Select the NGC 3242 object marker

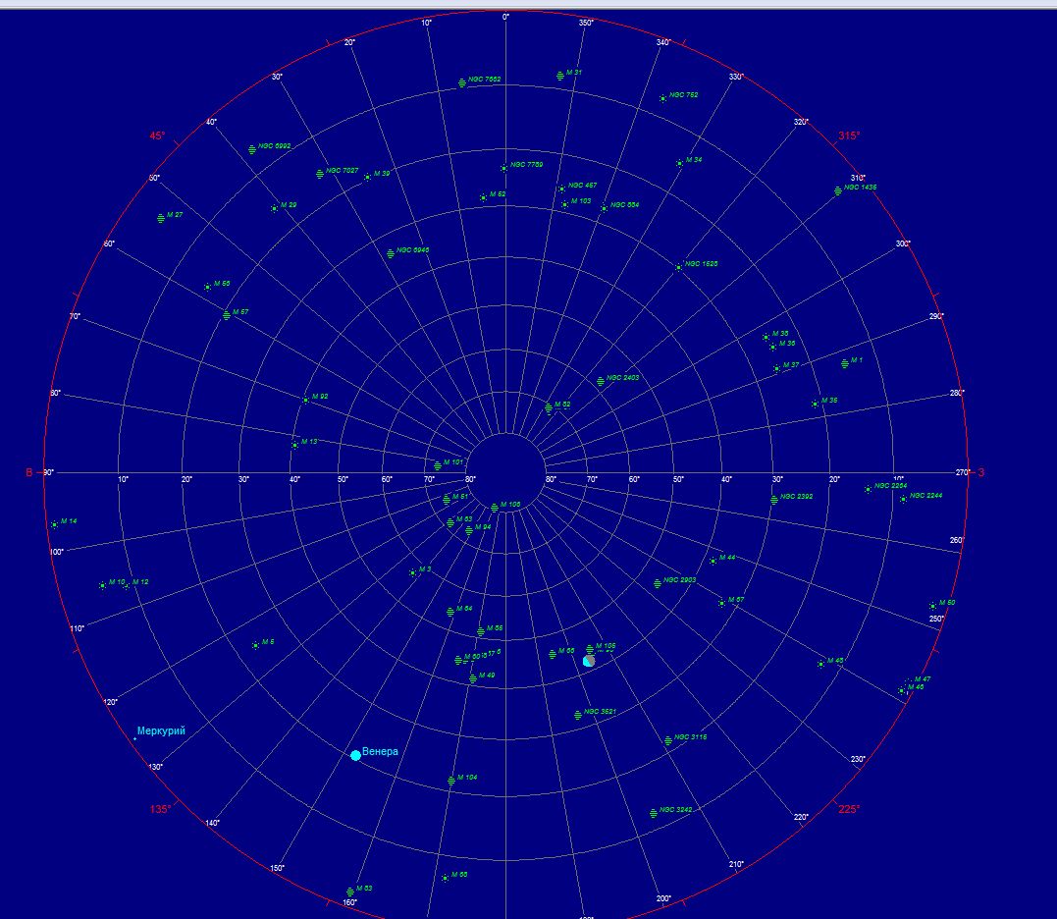pyautogui.click(x=654, y=813)
